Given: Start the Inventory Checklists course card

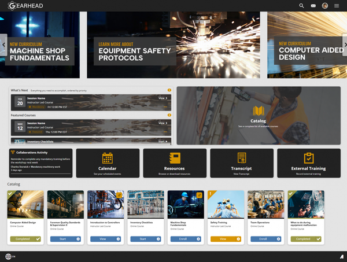Looking at the screenshot, I should click(x=146, y=239).
